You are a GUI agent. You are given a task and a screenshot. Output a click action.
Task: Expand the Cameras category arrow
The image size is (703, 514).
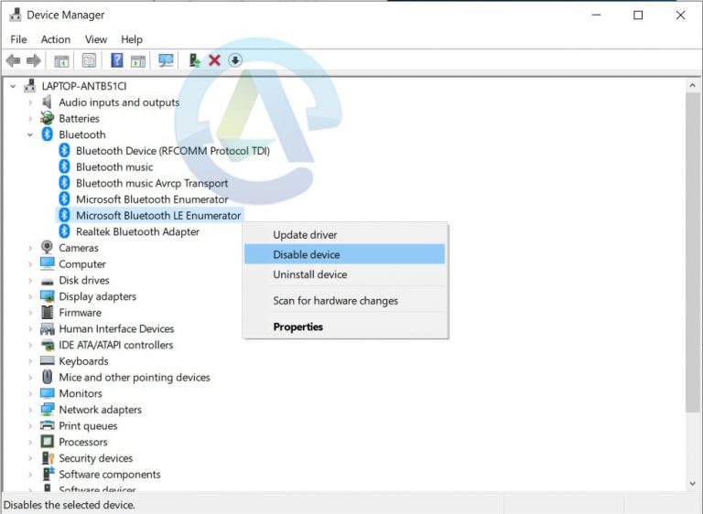[30, 248]
